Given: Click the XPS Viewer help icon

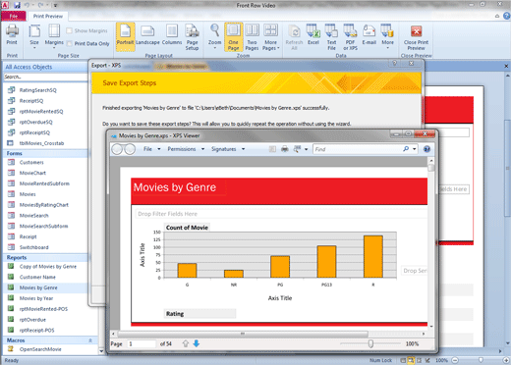Looking at the screenshot, I should coord(426,149).
